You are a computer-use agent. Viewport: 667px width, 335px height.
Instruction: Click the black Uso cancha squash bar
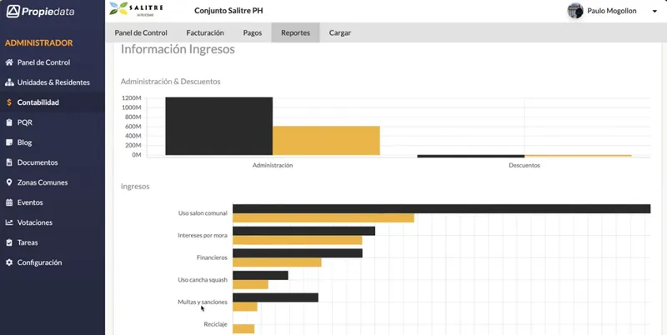[x=260, y=276]
